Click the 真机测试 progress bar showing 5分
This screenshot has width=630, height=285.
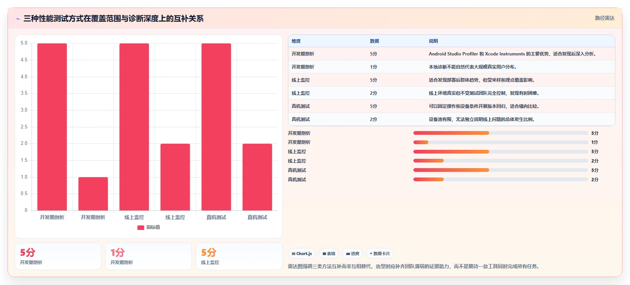tap(500, 170)
